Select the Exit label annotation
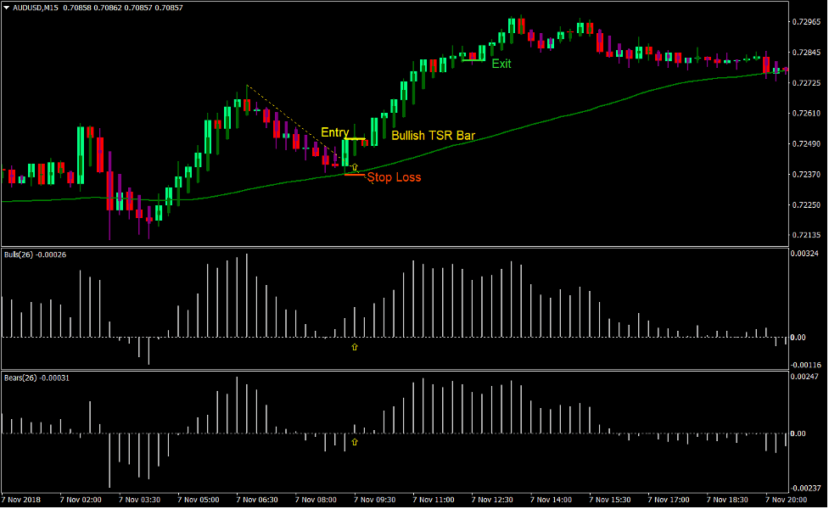Viewport: 829px width, 509px height. coord(500,64)
